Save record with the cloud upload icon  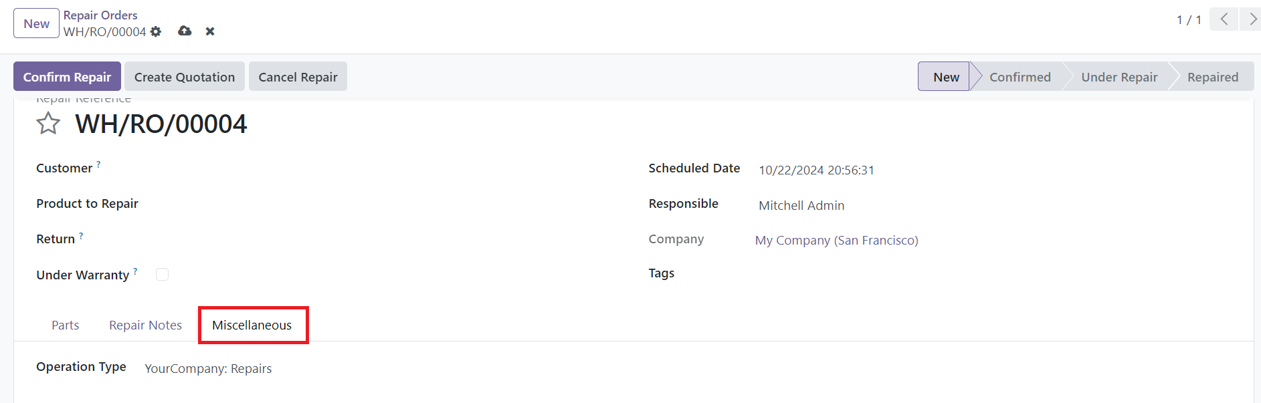[185, 31]
